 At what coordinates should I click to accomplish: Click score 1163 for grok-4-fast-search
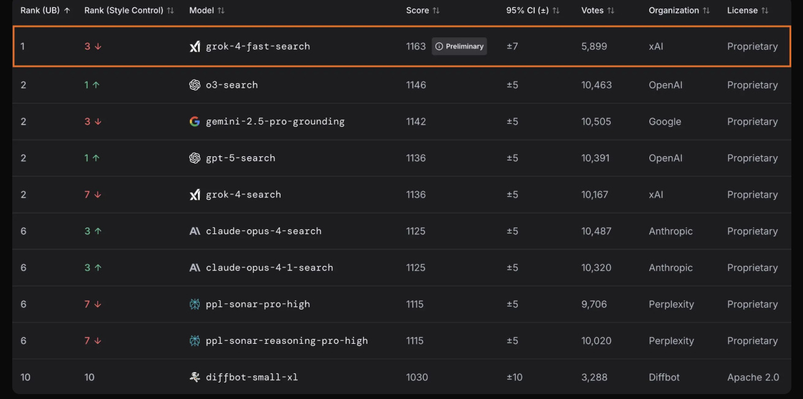pos(416,47)
